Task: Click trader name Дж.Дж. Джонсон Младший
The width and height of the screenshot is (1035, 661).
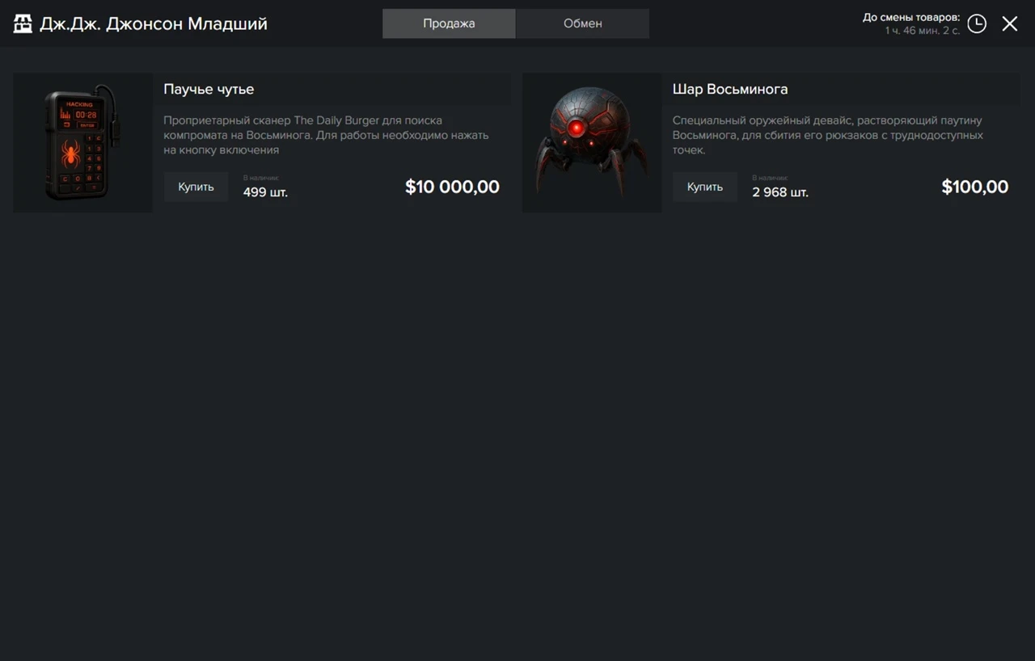Action: pyautogui.click(x=154, y=23)
